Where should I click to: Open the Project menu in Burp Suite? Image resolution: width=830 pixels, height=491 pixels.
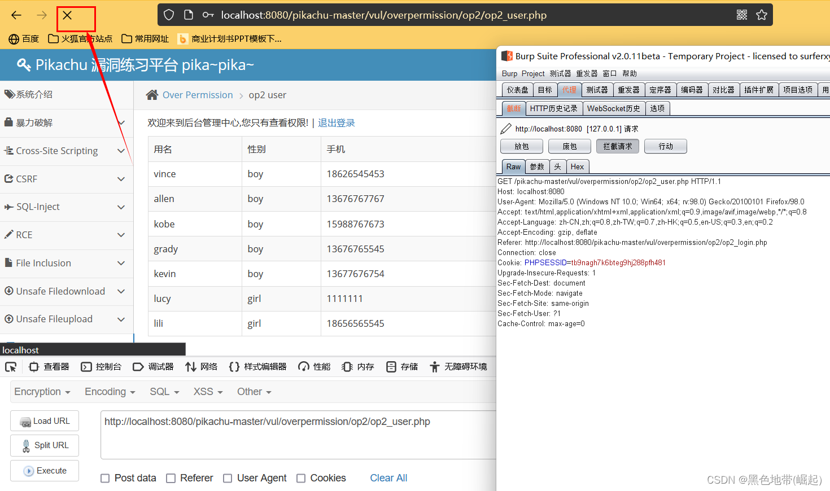coord(533,73)
